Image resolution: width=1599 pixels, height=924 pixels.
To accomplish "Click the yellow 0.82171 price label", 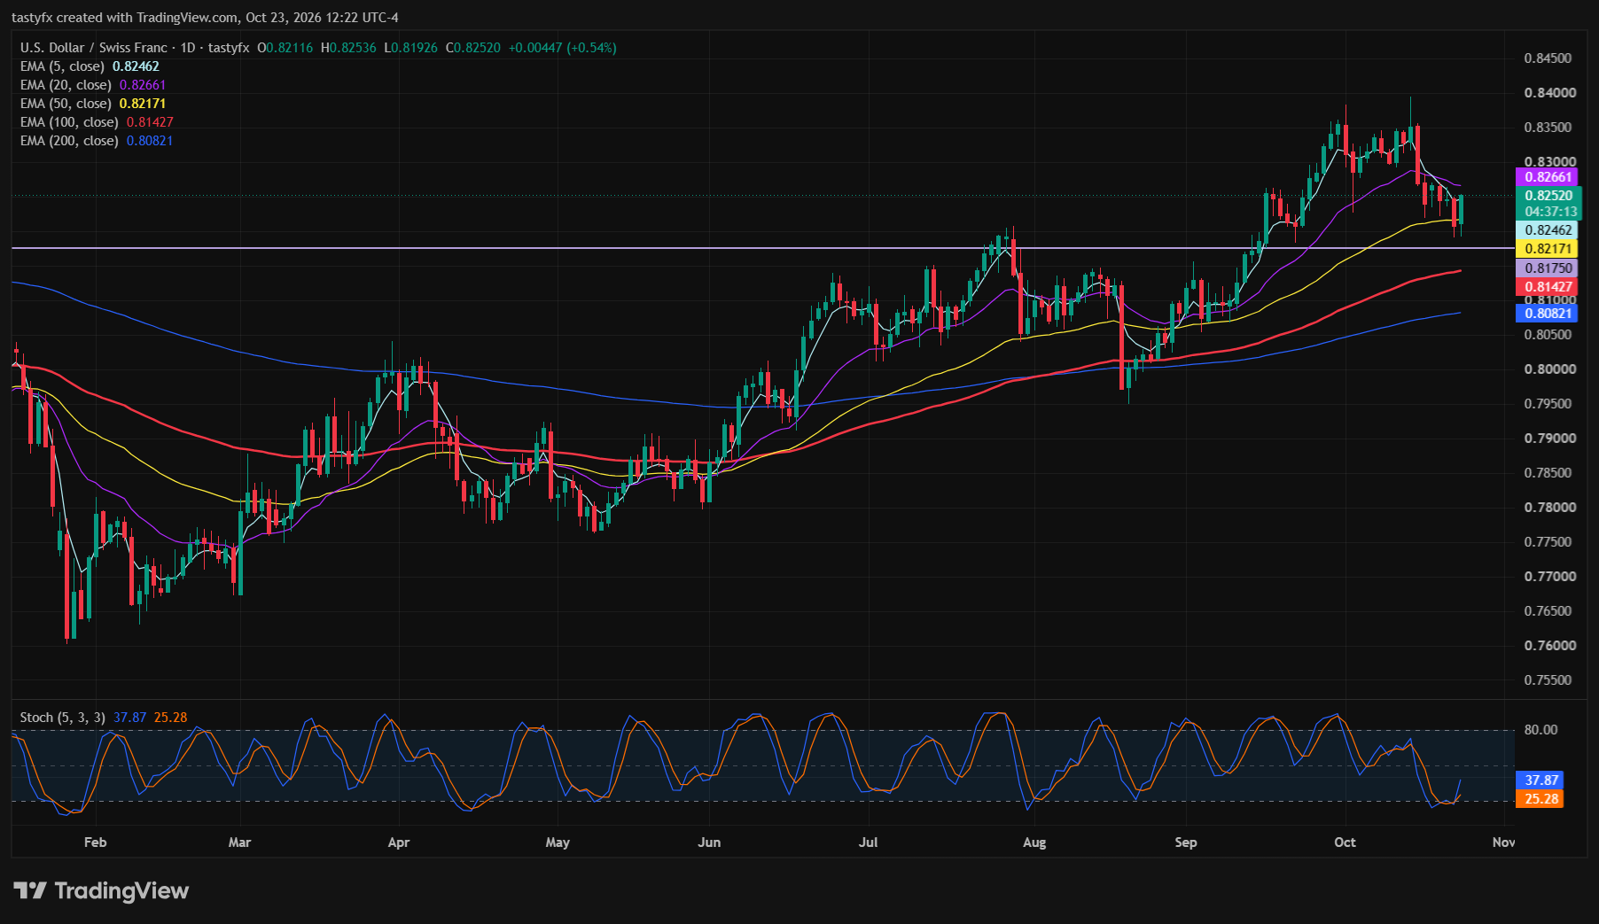I will [1548, 249].
